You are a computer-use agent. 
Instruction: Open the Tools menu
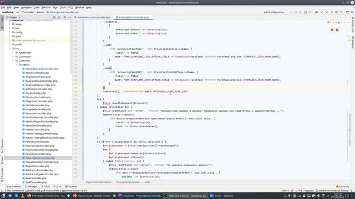click(63, 7)
